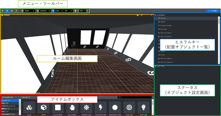Viewport: 221px width, 116px height.
Task: Select 建物のパーツ category
Action: click(x=10, y=109)
